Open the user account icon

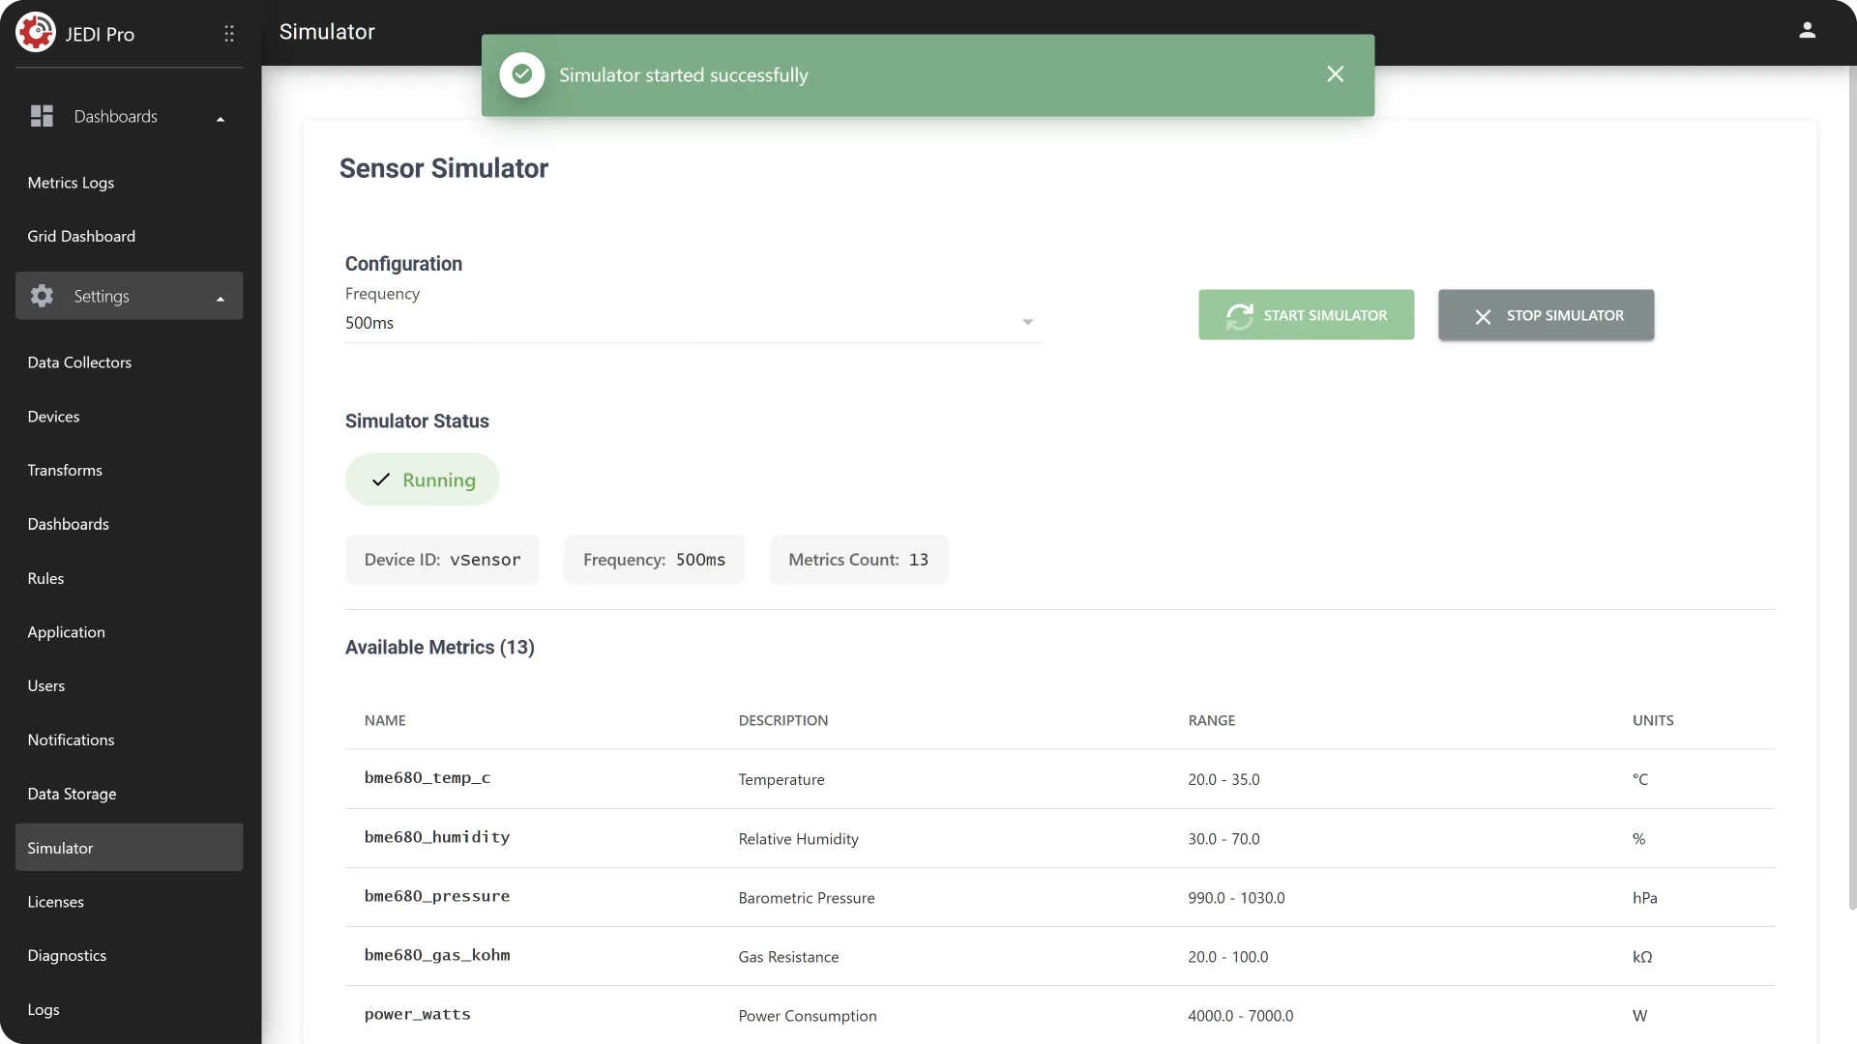point(1807,31)
